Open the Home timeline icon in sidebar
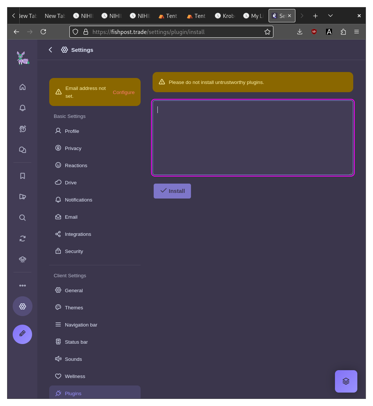This screenshot has width=373, height=406. (22, 87)
